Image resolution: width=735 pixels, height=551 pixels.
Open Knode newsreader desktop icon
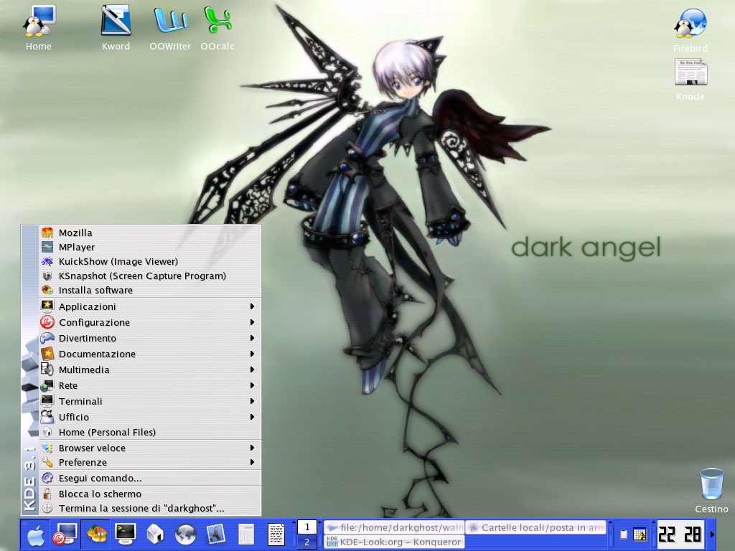pos(690,80)
